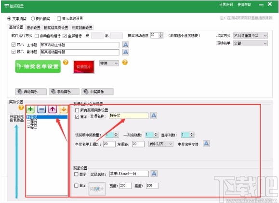
Task: Click the 宽 size field near 全屏运行
Action: (97, 35)
